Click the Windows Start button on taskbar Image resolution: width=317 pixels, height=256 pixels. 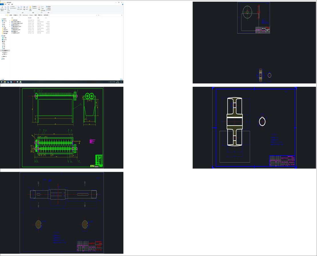click(2, 82)
